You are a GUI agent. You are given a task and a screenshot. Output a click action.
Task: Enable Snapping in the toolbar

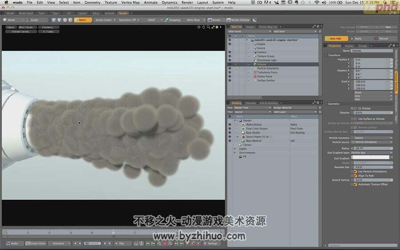tap(173, 20)
